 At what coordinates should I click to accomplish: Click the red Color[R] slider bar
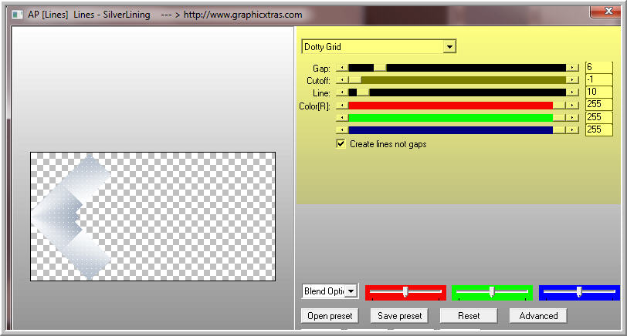pos(457,106)
